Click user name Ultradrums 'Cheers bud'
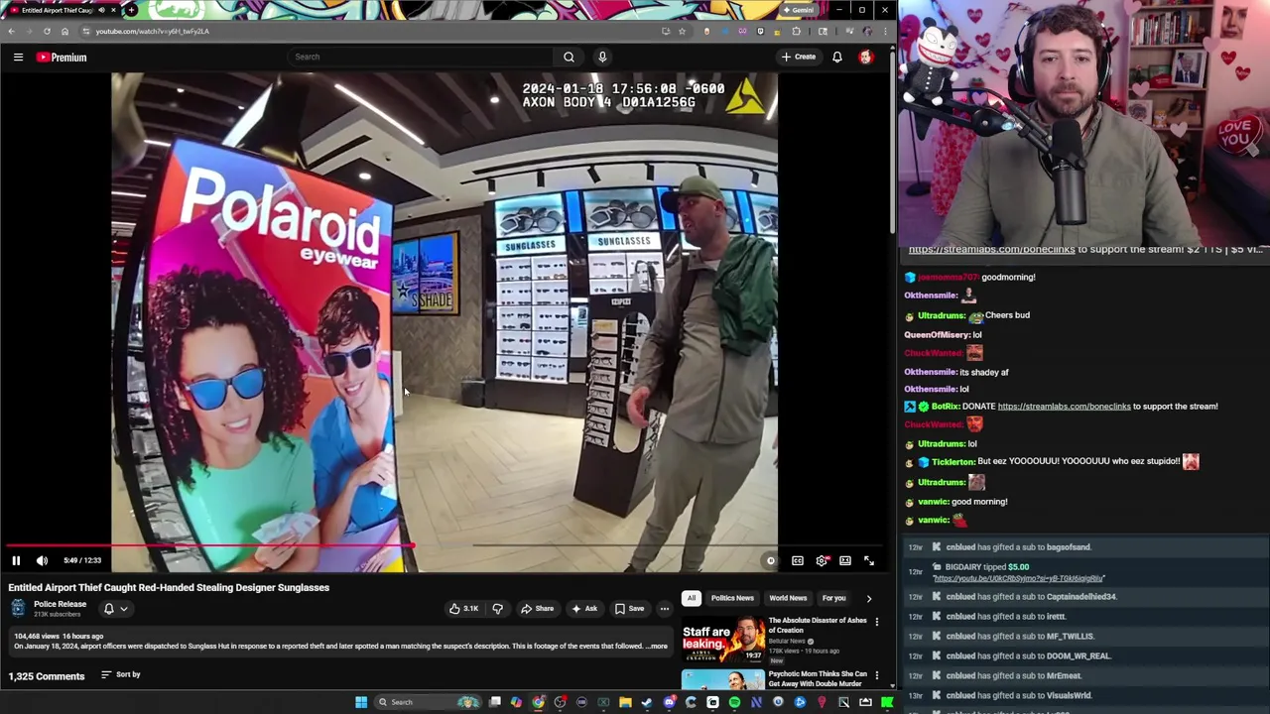This screenshot has width=1270, height=714. (941, 315)
